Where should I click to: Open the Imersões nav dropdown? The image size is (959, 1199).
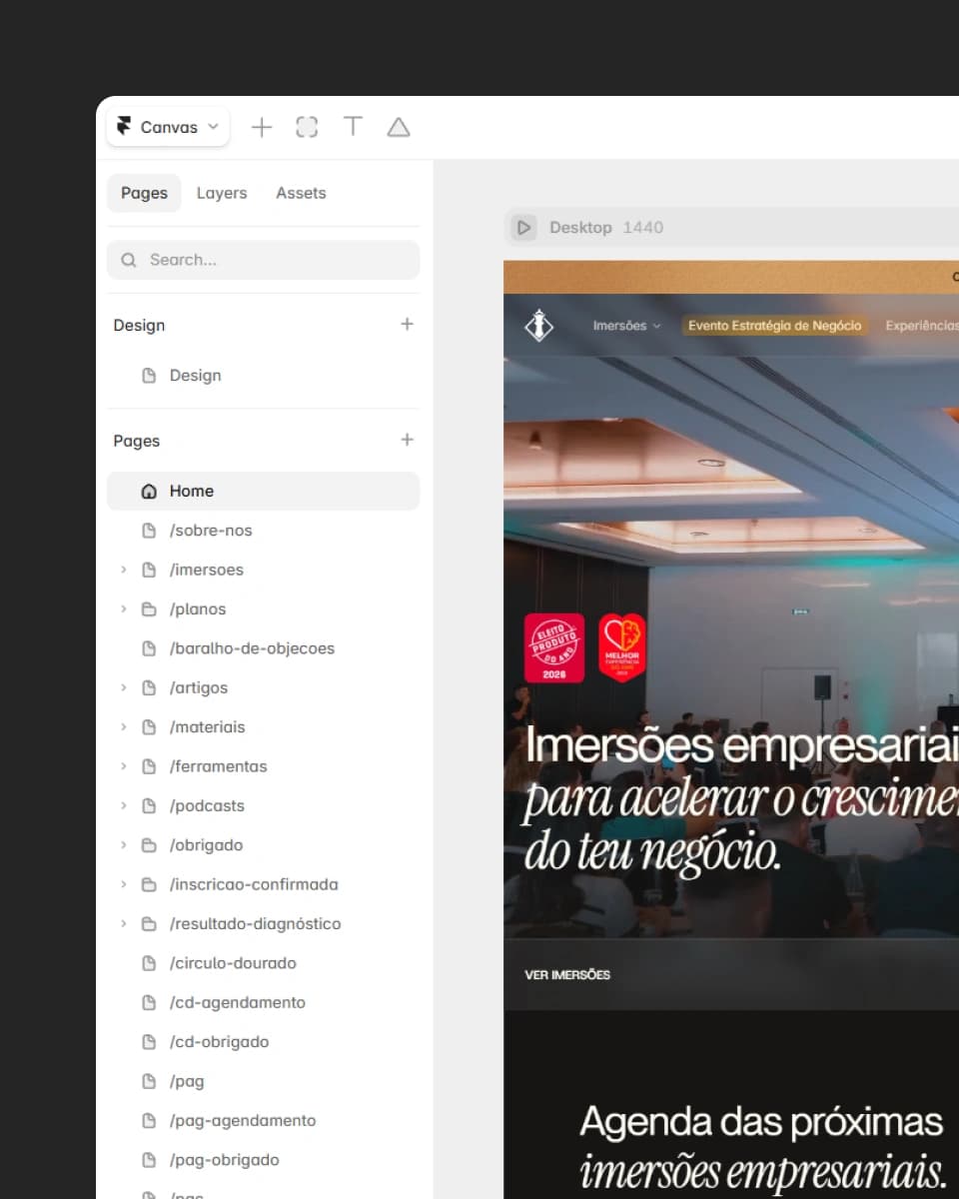626,326
